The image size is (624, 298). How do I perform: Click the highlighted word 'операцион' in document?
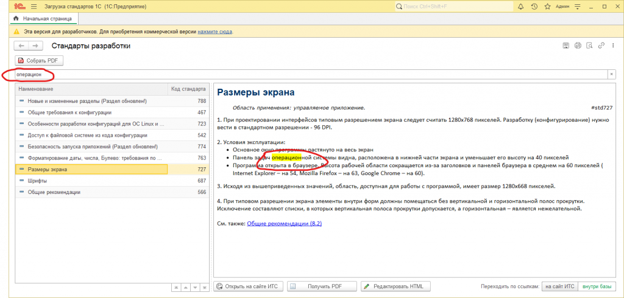(286, 158)
